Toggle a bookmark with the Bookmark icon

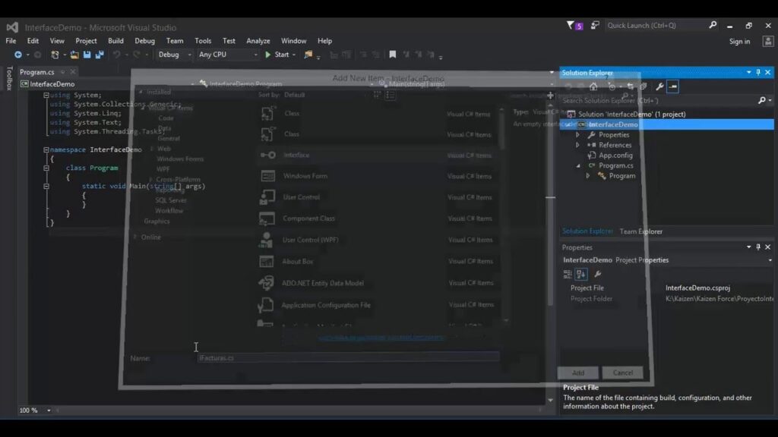coord(393,55)
